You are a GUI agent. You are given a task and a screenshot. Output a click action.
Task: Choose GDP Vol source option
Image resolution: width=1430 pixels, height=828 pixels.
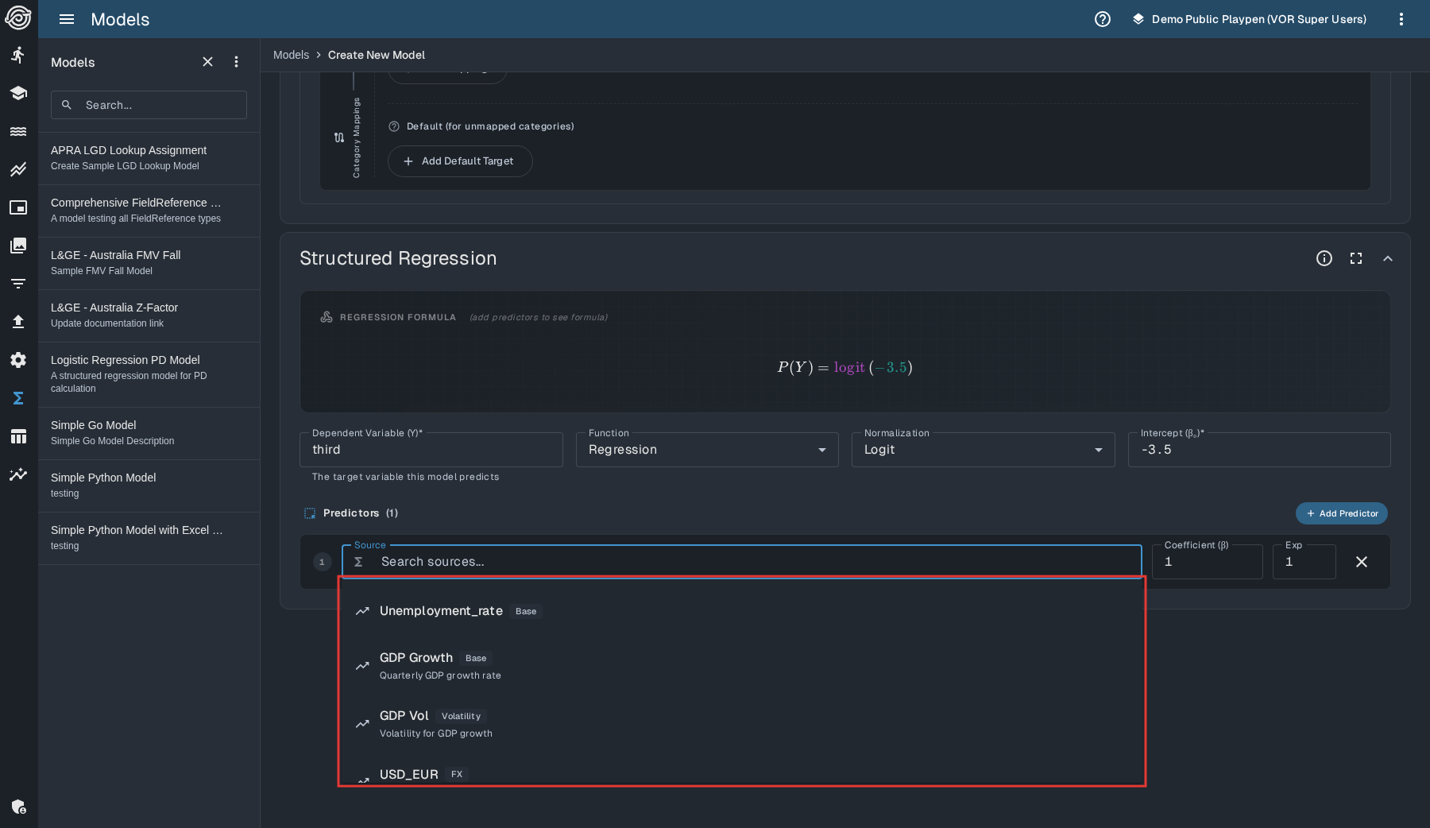point(404,717)
